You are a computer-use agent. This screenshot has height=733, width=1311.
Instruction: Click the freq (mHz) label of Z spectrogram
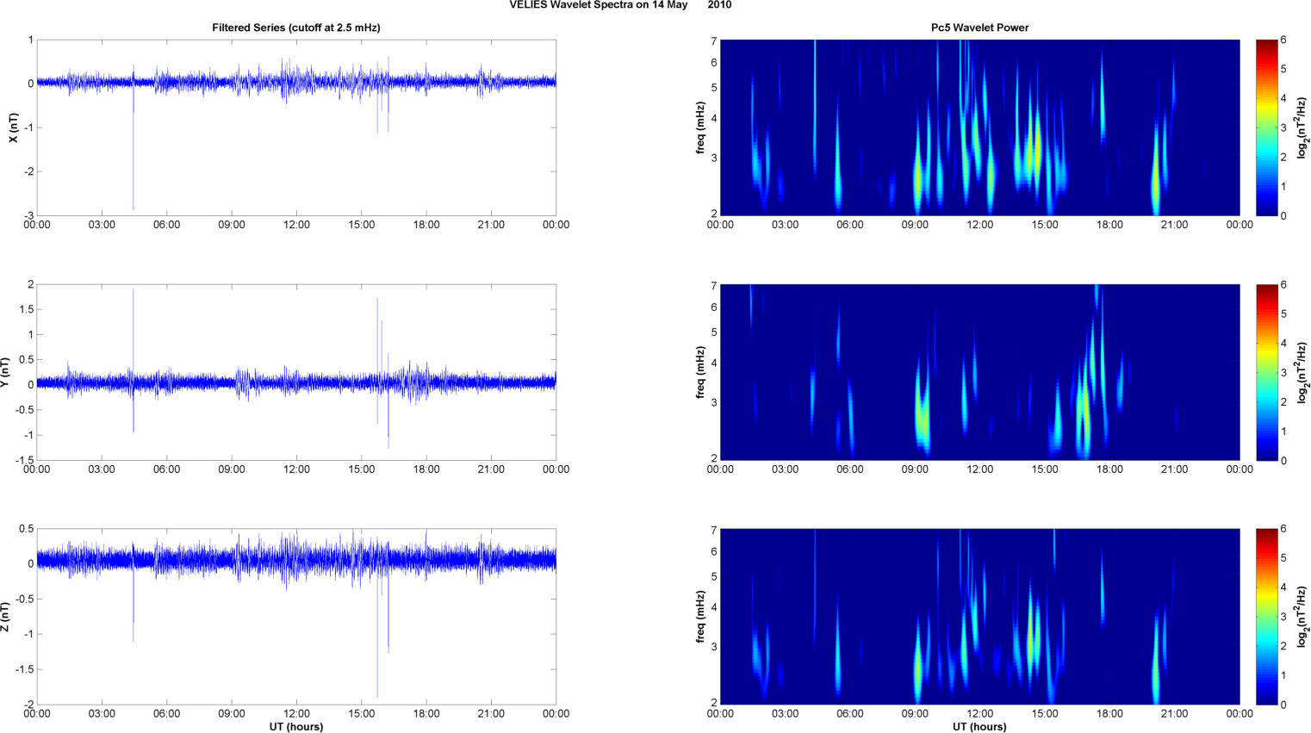pos(701,617)
